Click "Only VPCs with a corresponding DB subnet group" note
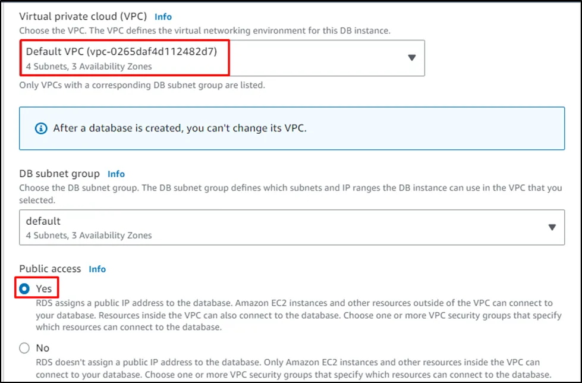 click(x=142, y=85)
